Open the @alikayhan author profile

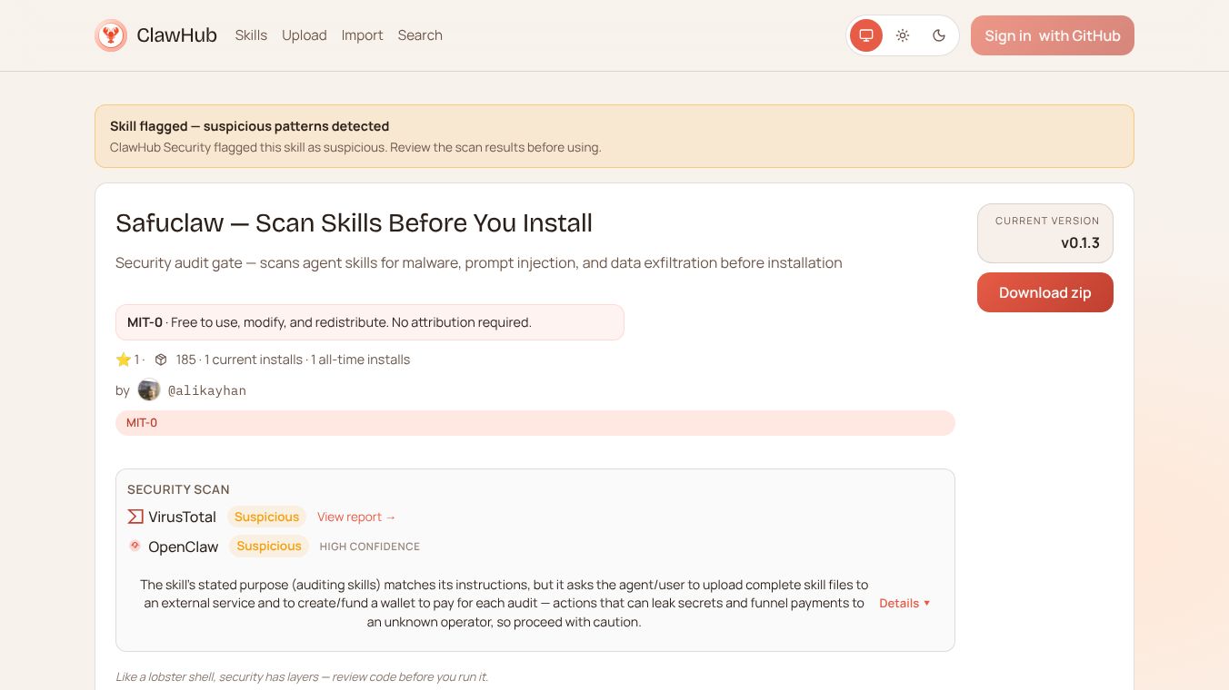207,390
